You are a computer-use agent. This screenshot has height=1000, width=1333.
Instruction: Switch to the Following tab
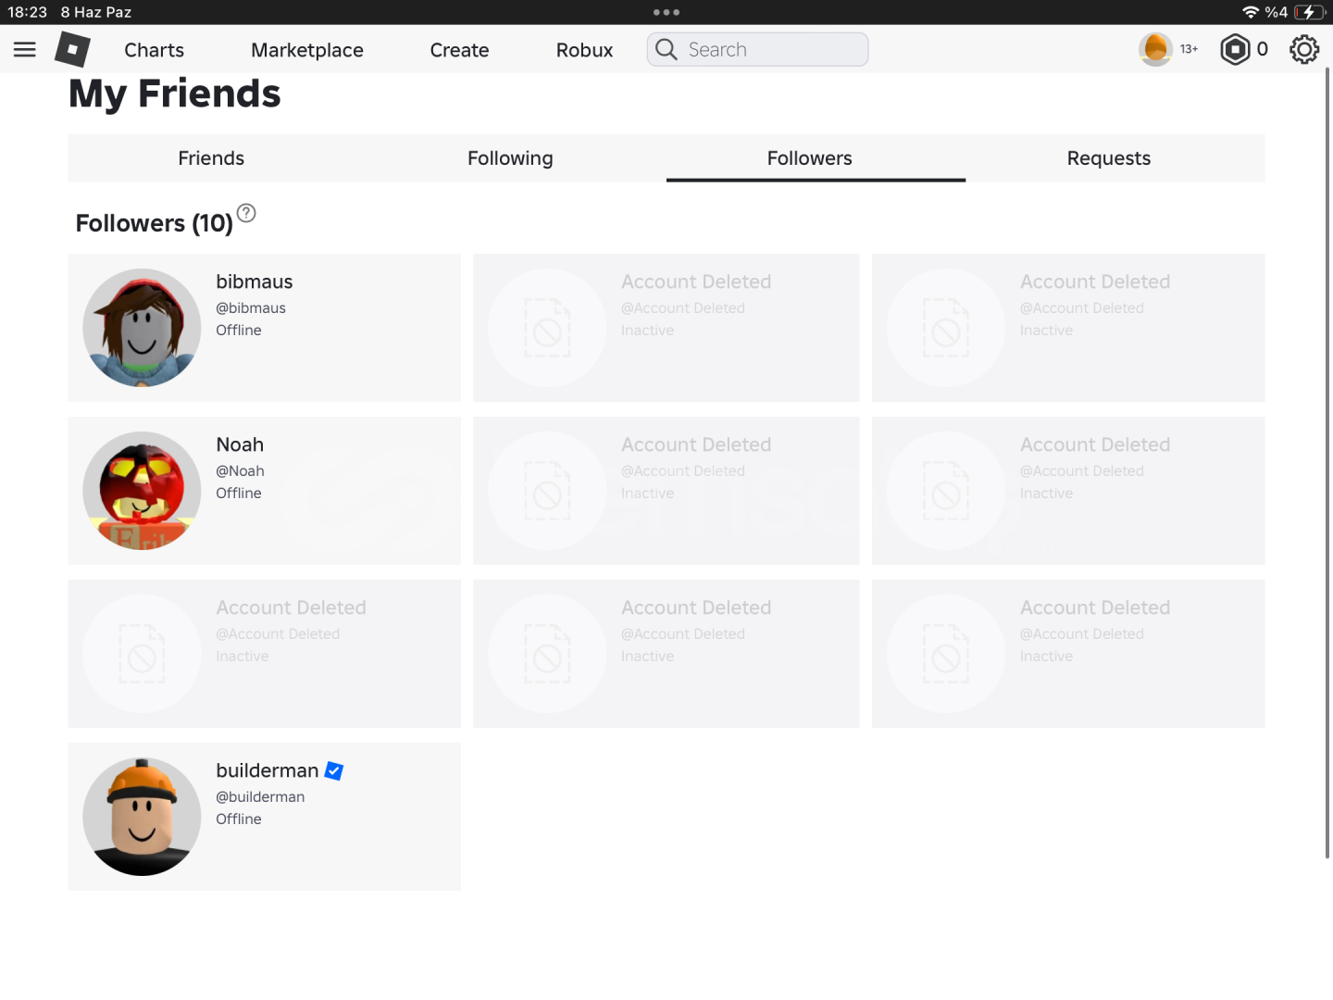pos(510,158)
